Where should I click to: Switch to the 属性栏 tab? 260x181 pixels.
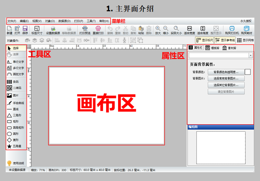pyautogui.click(x=196, y=48)
